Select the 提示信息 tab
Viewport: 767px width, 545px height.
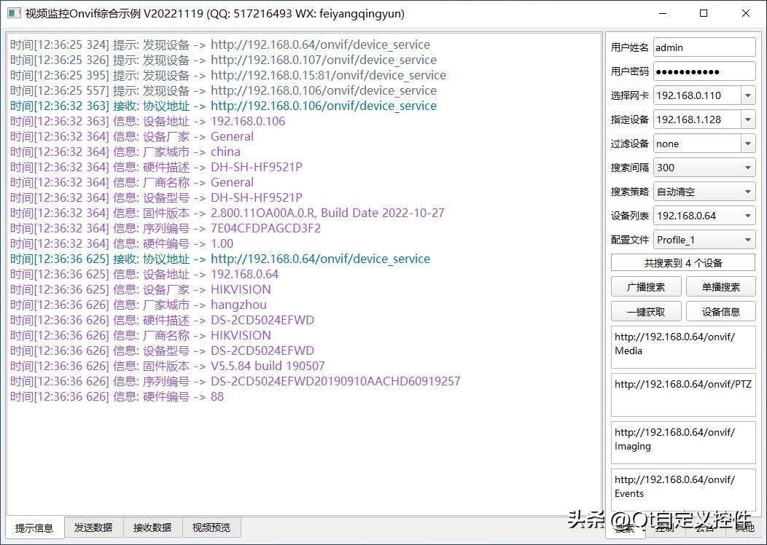point(34,527)
